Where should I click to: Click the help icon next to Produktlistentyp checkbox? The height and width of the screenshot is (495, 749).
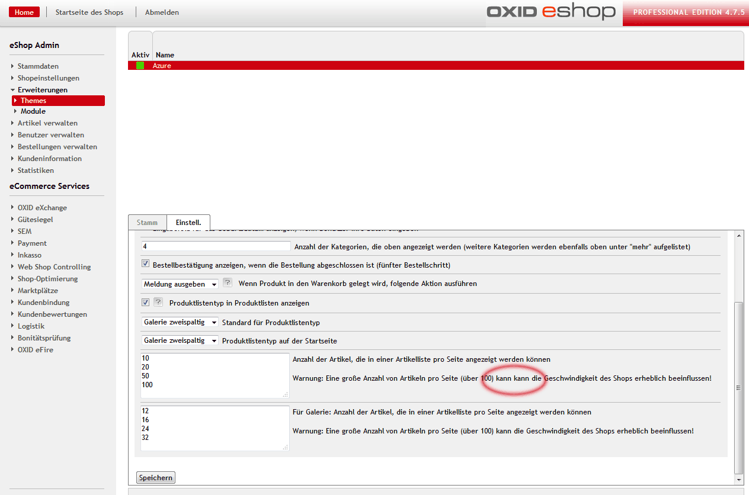(158, 302)
